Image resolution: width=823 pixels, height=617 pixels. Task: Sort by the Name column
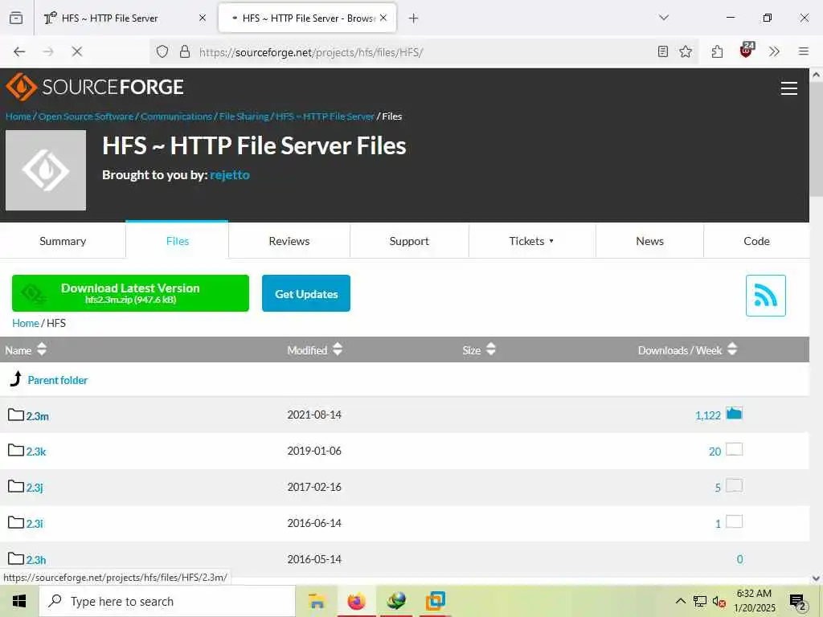(x=26, y=350)
